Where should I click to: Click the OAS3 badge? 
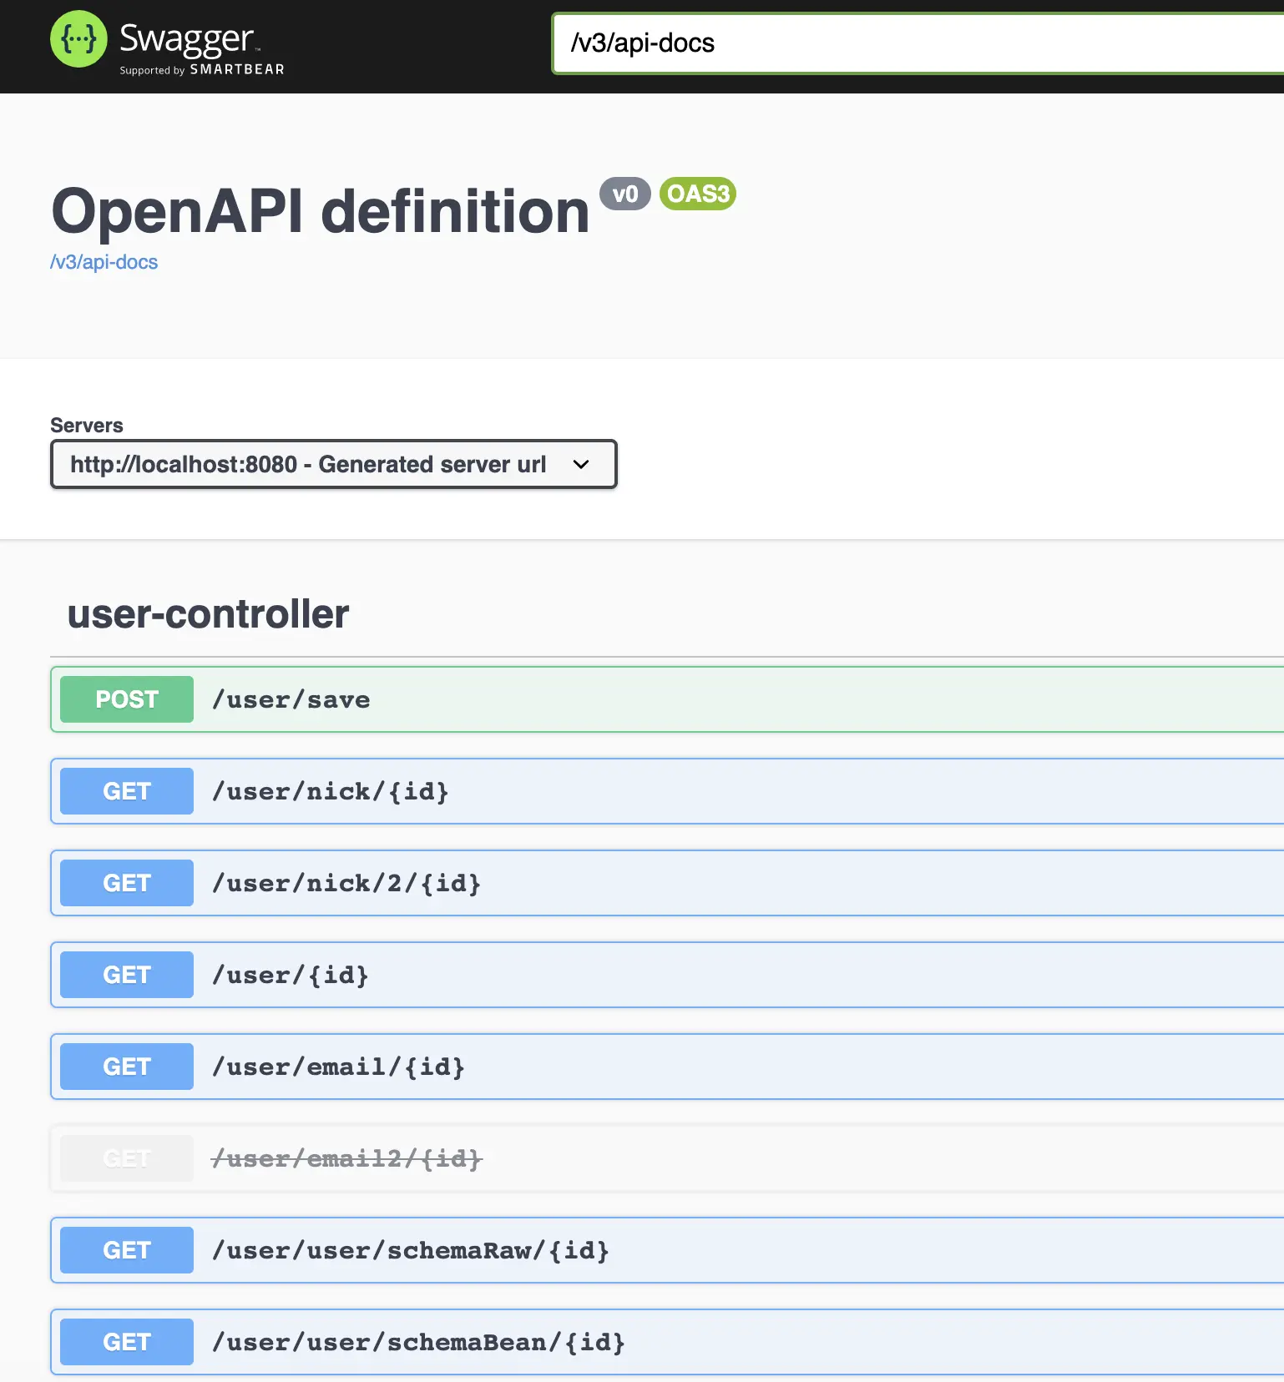(x=698, y=194)
